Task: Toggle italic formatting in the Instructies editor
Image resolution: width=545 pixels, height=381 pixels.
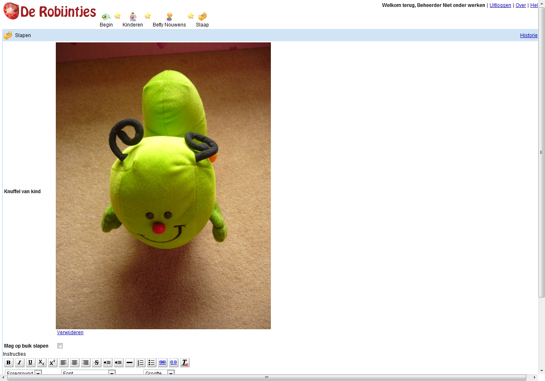Action: tap(20, 363)
